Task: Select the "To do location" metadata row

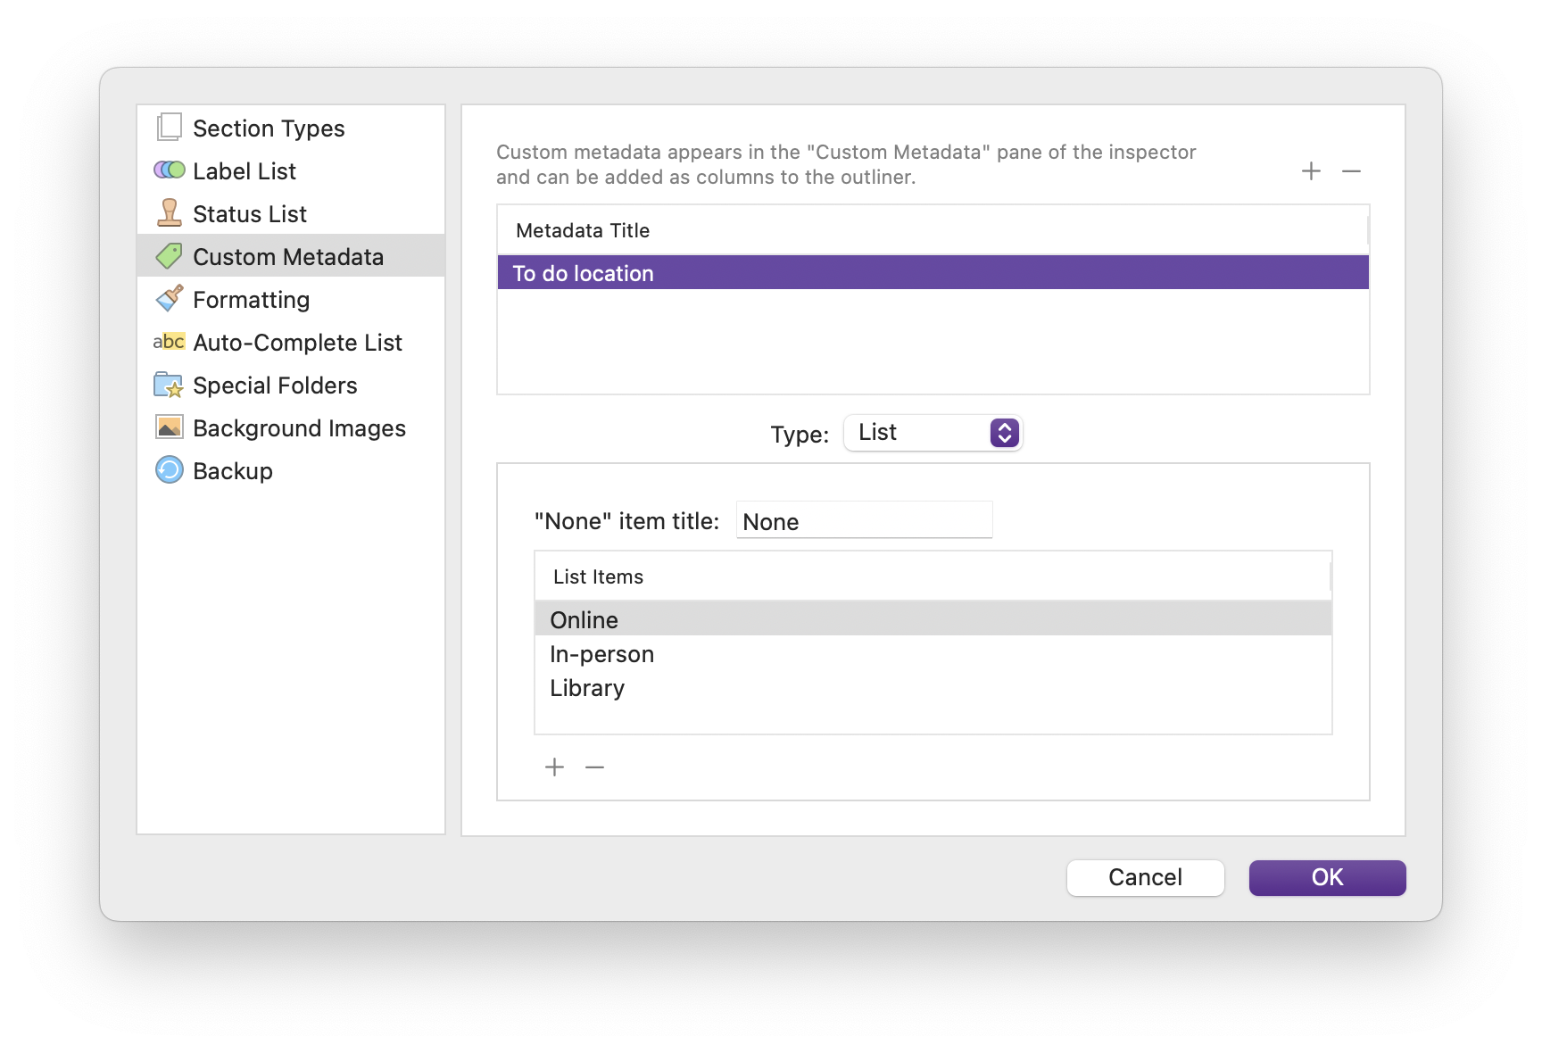Action: (x=933, y=273)
